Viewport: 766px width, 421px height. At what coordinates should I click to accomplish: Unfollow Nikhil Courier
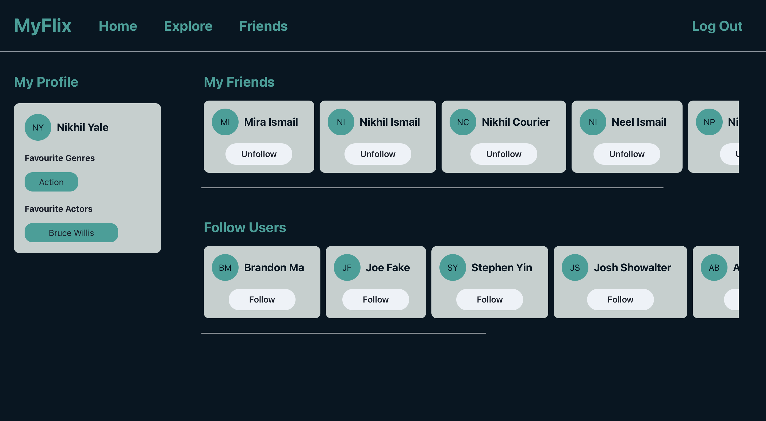[x=504, y=154]
